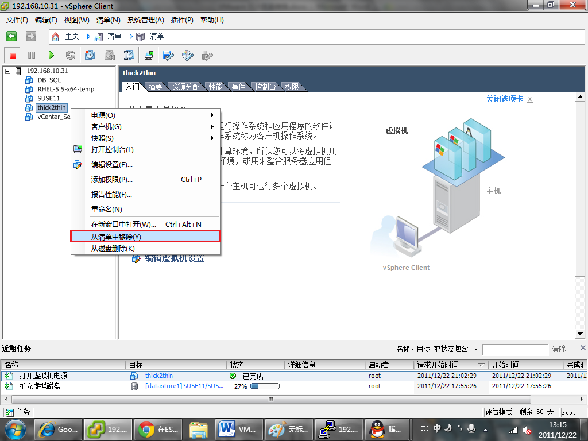
Task: Click the 关闭选项卡 link
Action: pyautogui.click(x=504, y=99)
